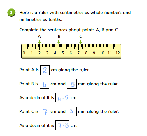
Task: Click the green arrow under letter B
Action: [x=59, y=42]
